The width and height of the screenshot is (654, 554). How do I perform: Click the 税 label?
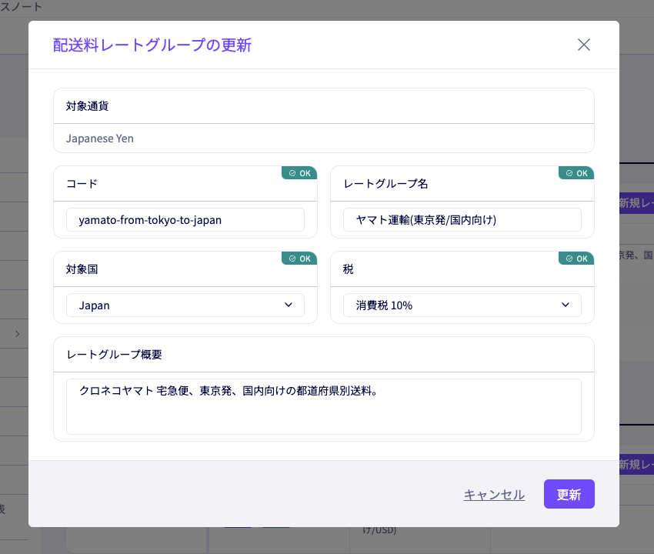pos(348,269)
